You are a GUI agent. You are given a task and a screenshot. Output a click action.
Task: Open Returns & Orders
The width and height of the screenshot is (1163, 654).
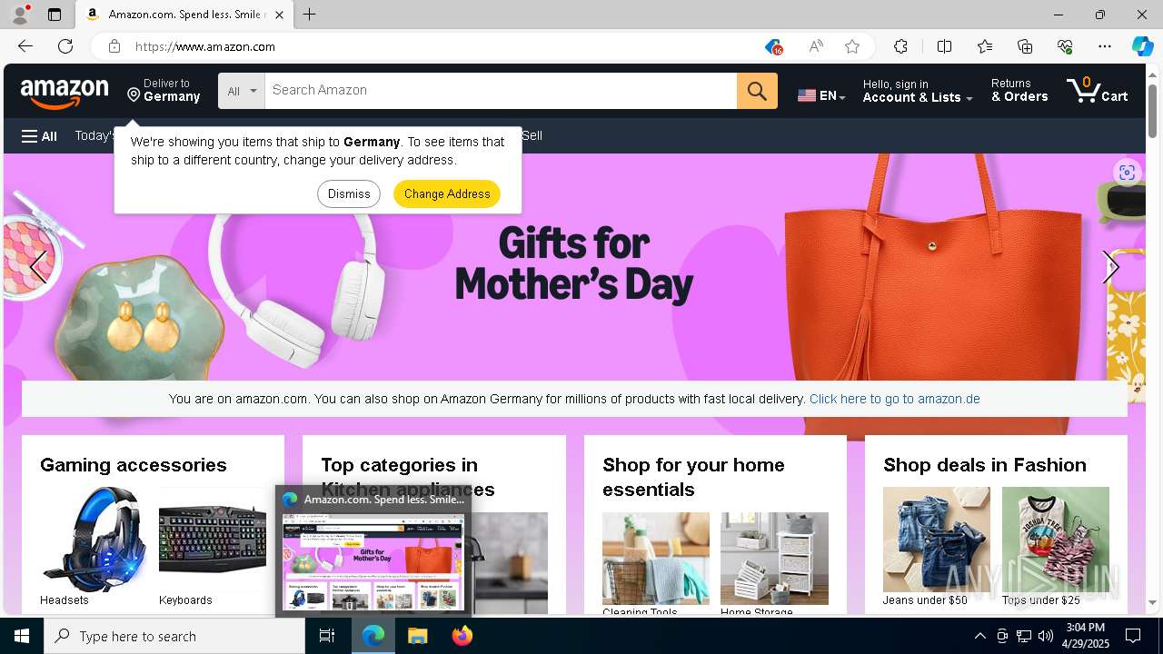click(x=1019, y=91)
